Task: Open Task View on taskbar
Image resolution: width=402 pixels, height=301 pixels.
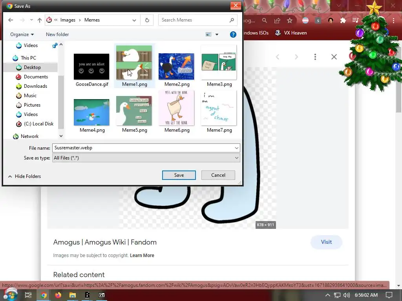Action: click(28, 295)
